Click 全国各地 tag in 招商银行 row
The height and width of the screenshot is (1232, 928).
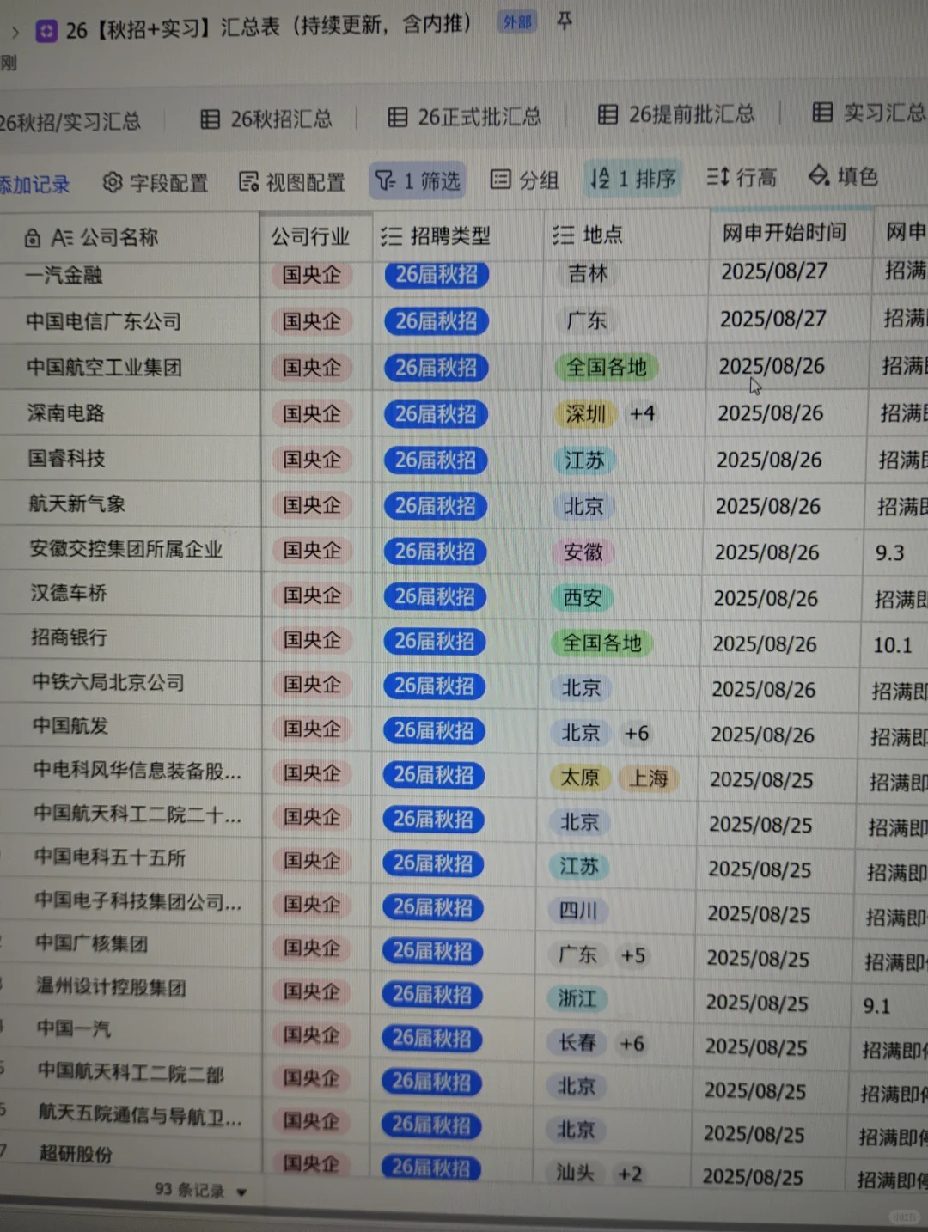(x=602, y=643)
